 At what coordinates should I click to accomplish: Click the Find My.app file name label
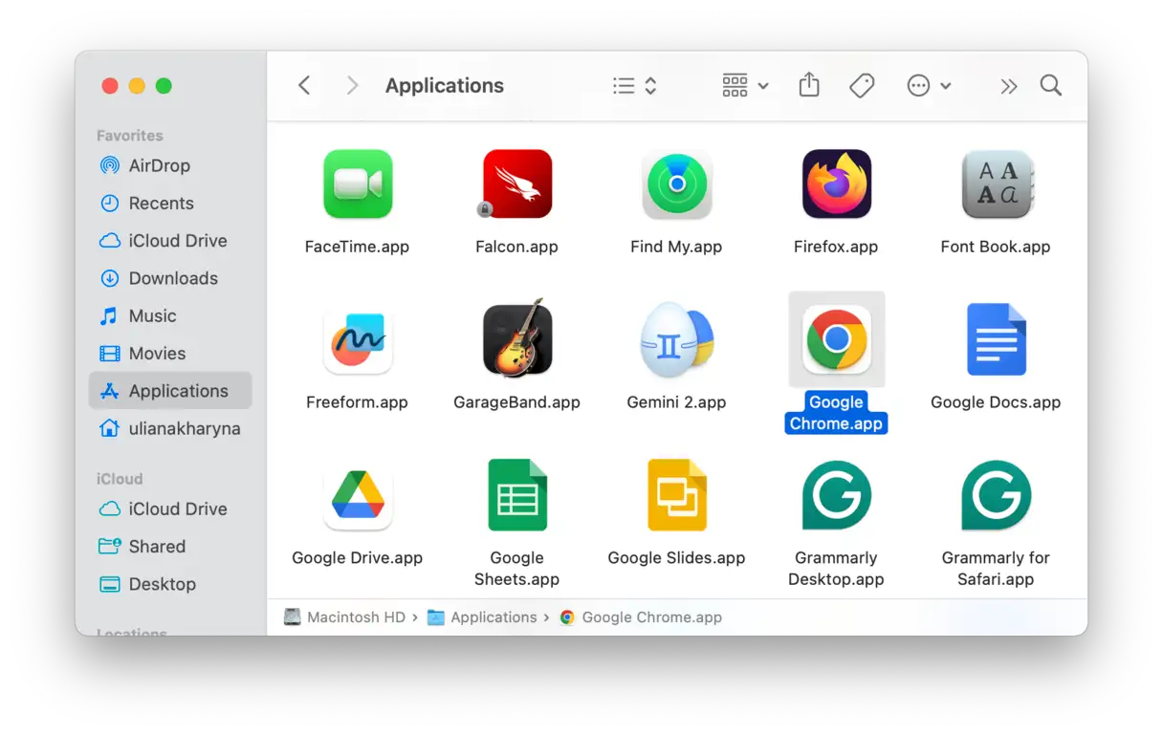coord(676,247)
